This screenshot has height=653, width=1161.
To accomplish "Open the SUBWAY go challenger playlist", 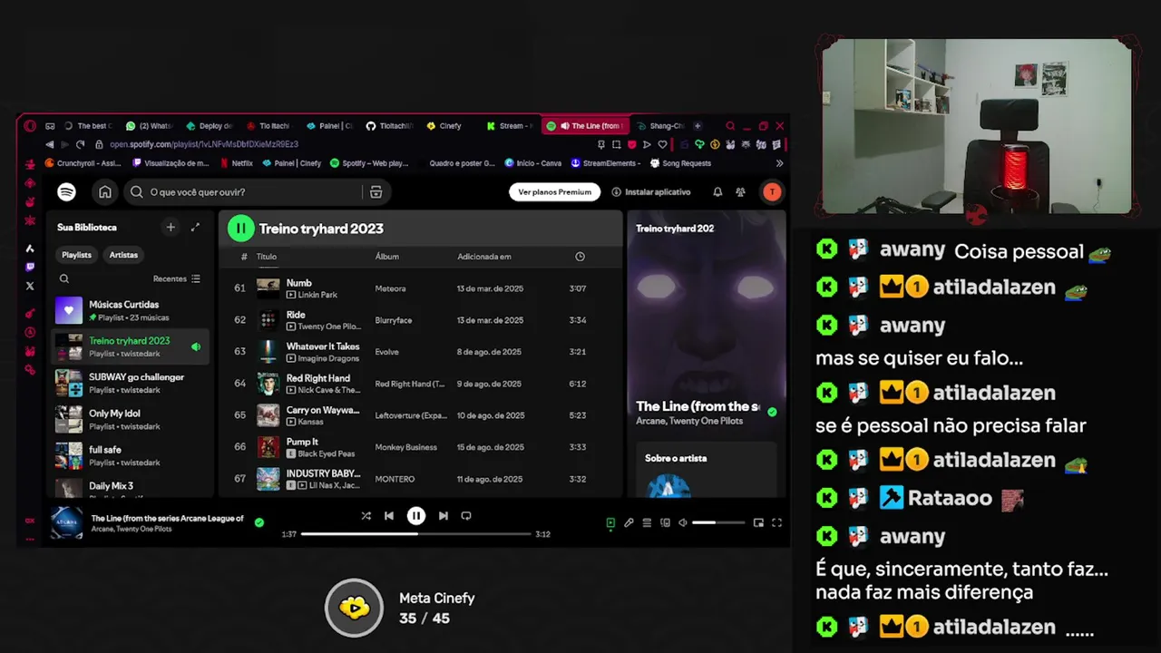I will [x=130, y=383].
